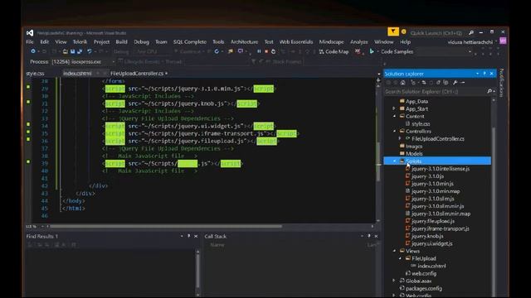Select jquery.knob.js in Solution Explorer
This screenshot has width=531, height=298.
coord(427,236)
